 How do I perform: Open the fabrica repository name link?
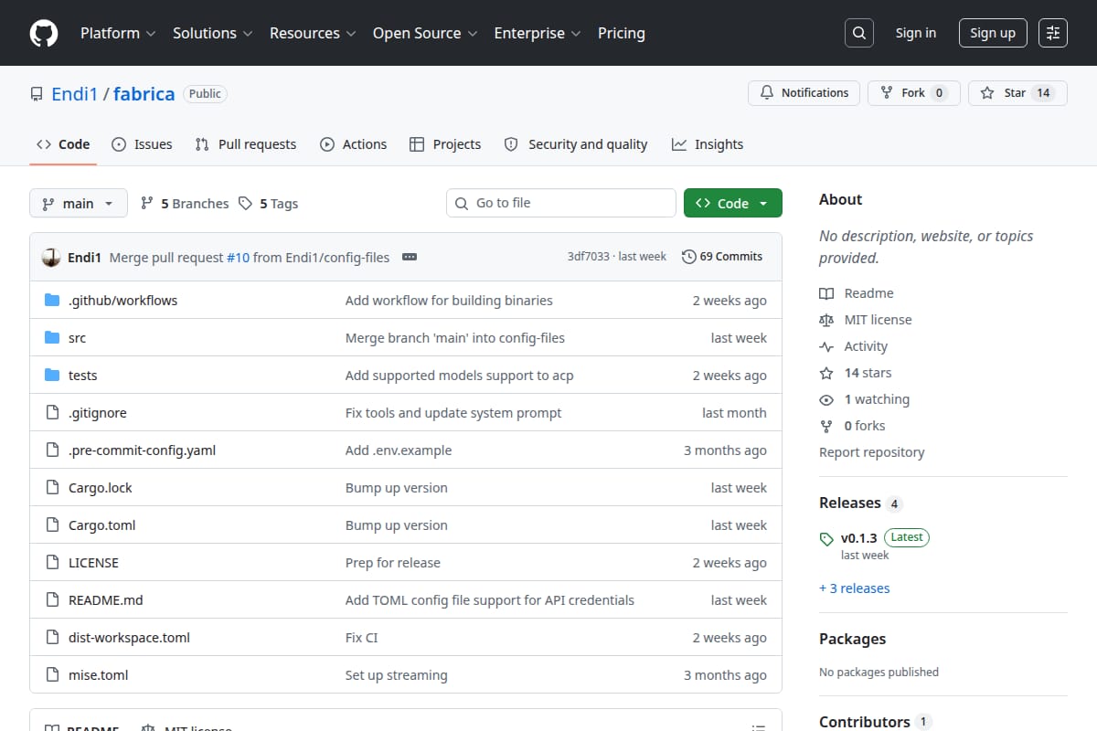pyautogui.click(x=144, y=93)
